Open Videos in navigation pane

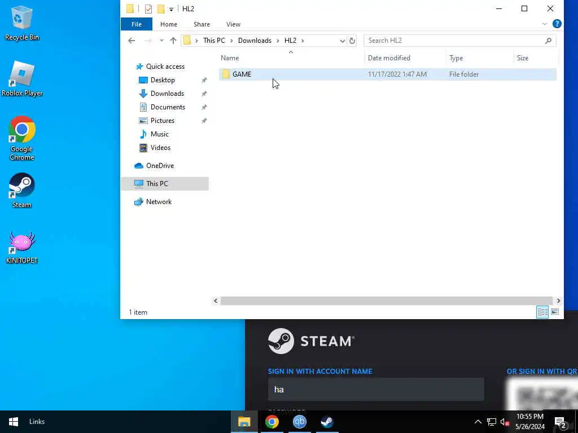point(160,148)
